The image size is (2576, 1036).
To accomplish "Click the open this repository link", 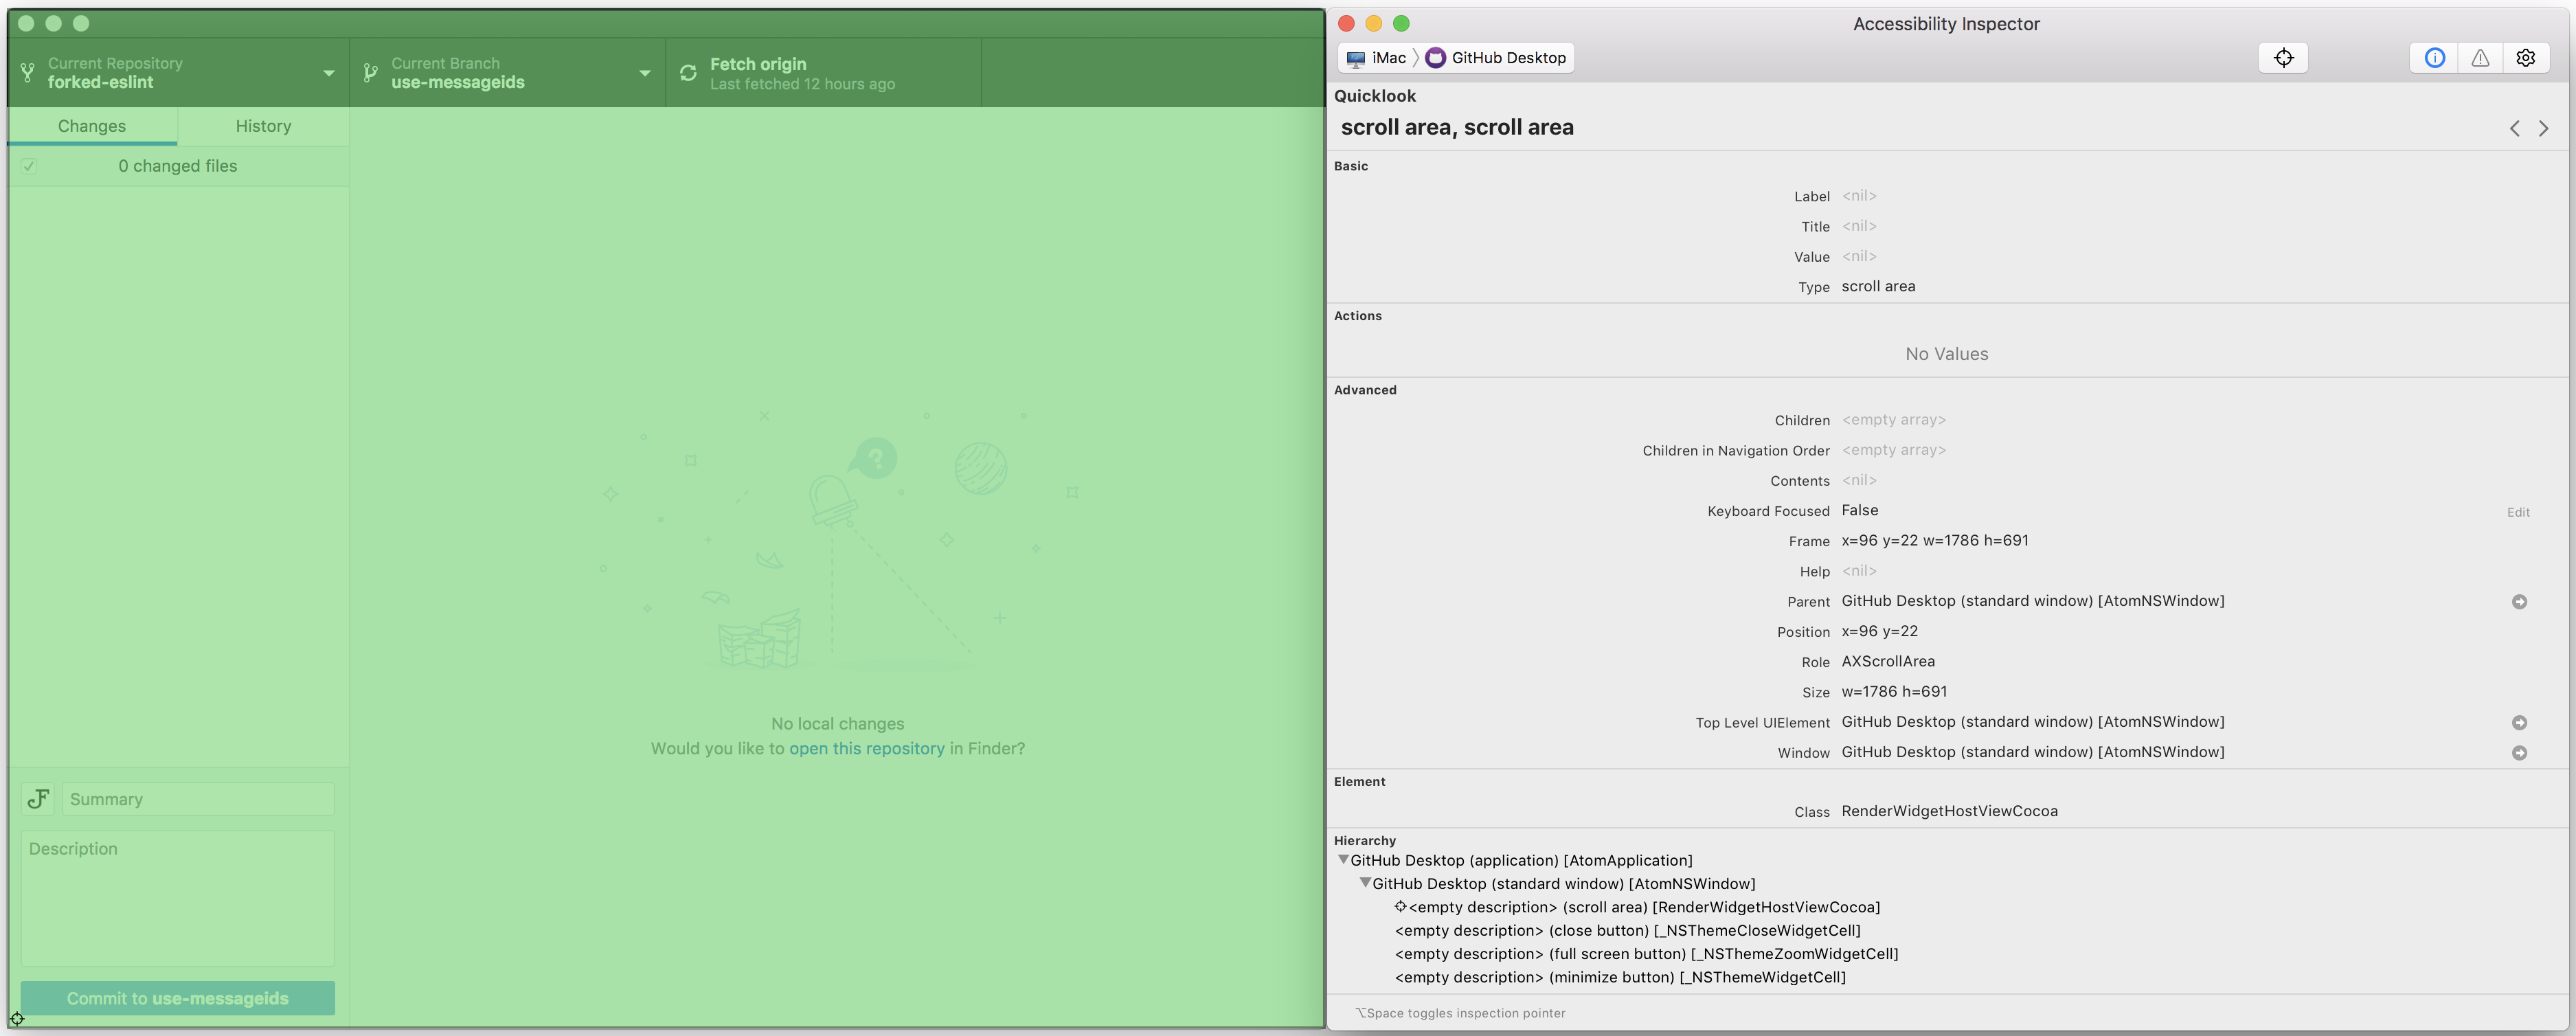I will point(867,747).
